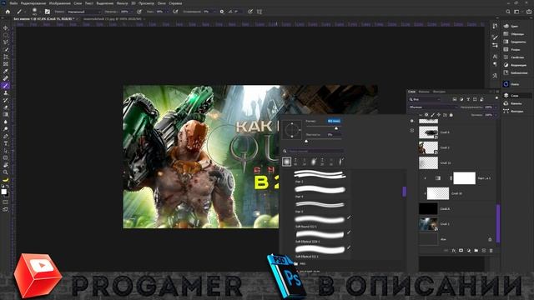Image resolution: width=534 pixels, height=300 pixels.
Task: Open the symmetry paint options icon
Action: 259,12
